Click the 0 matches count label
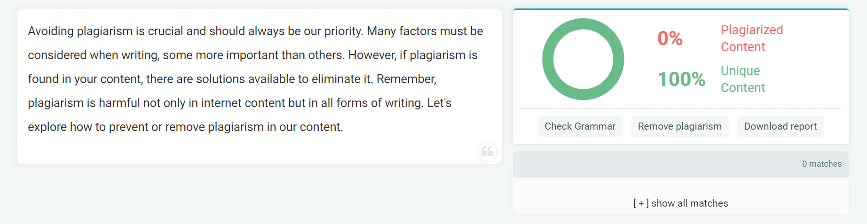Image resolution: width=867 pixels, height=224 pixels. (821, 164)
